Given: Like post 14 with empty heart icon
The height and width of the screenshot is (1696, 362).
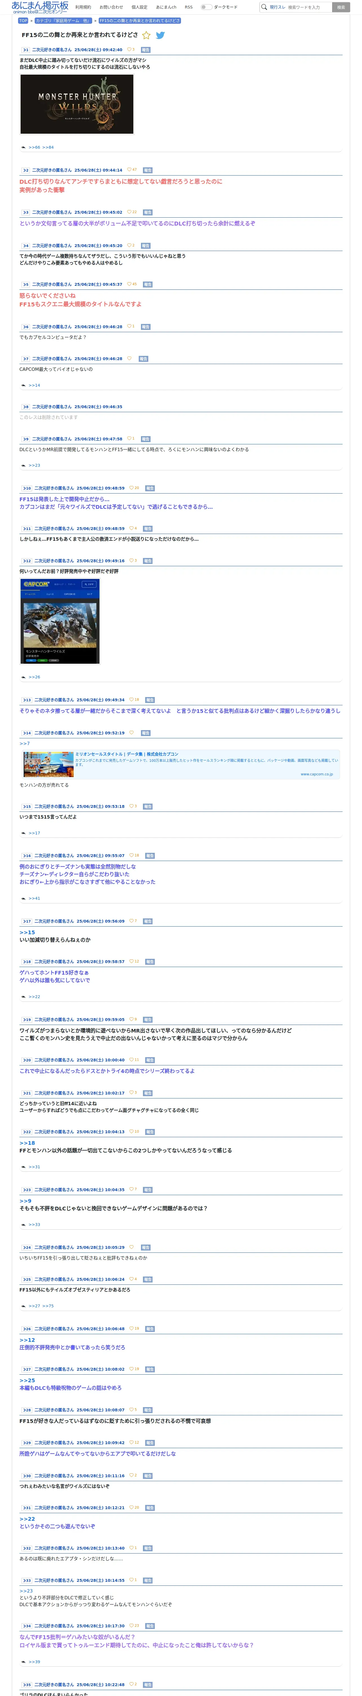Looking at the screenshot, I should (131, 733).
